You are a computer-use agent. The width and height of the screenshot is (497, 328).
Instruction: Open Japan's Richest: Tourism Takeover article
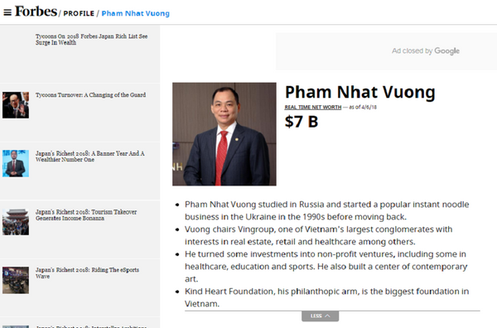pos(86,215)
